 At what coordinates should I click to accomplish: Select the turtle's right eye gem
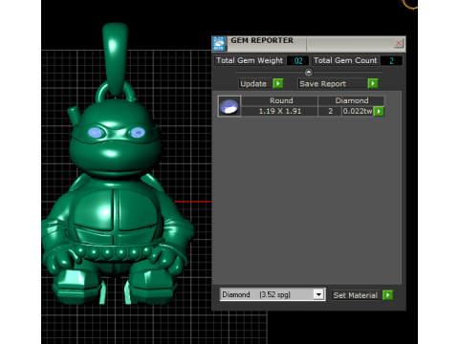coord(138,132)
